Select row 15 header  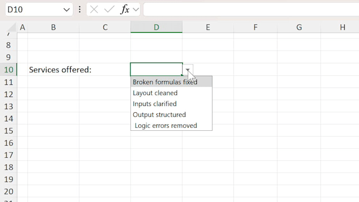coord(8,131)
